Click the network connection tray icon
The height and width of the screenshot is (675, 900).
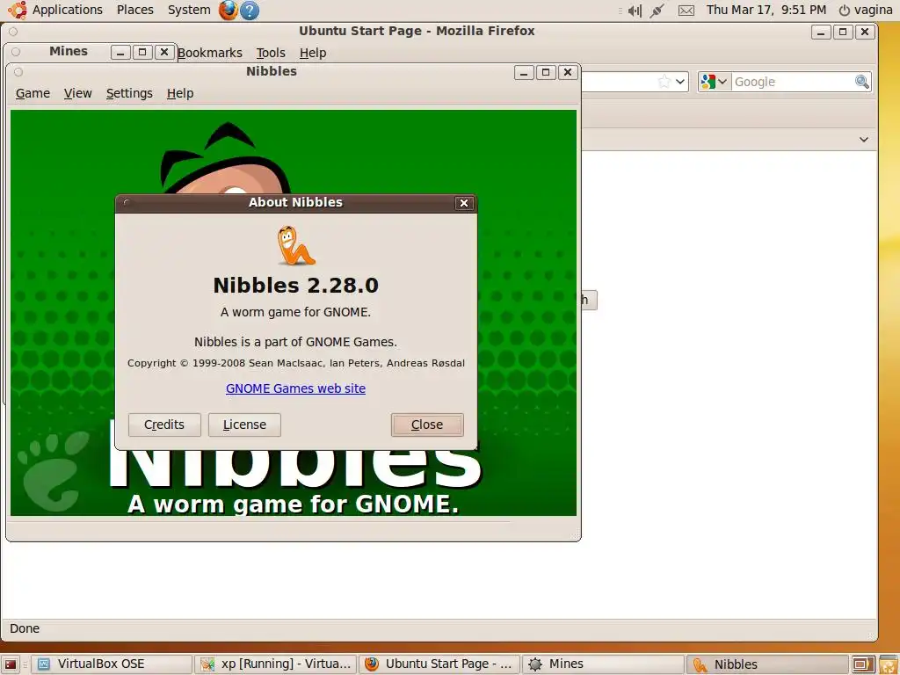[657, 11]
